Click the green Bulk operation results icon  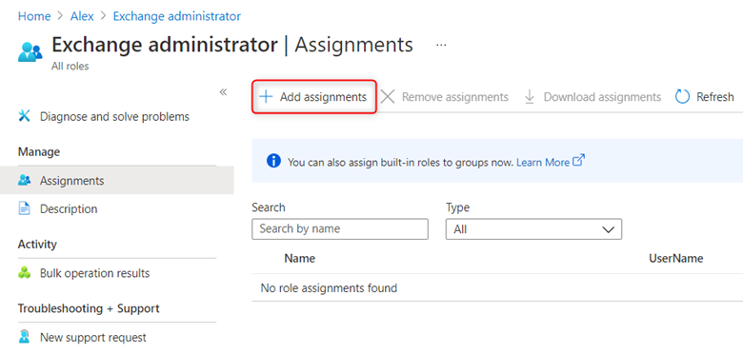tap(24, 273)
